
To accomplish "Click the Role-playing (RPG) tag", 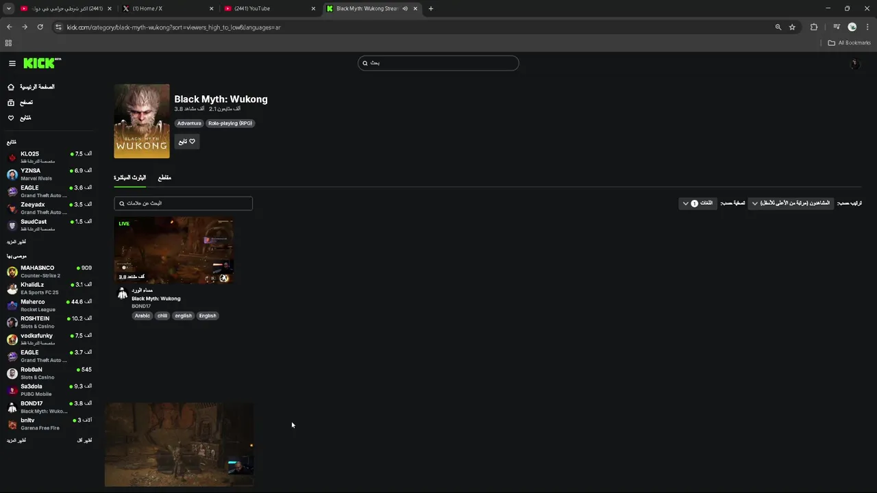I will [x=230, y=123].
